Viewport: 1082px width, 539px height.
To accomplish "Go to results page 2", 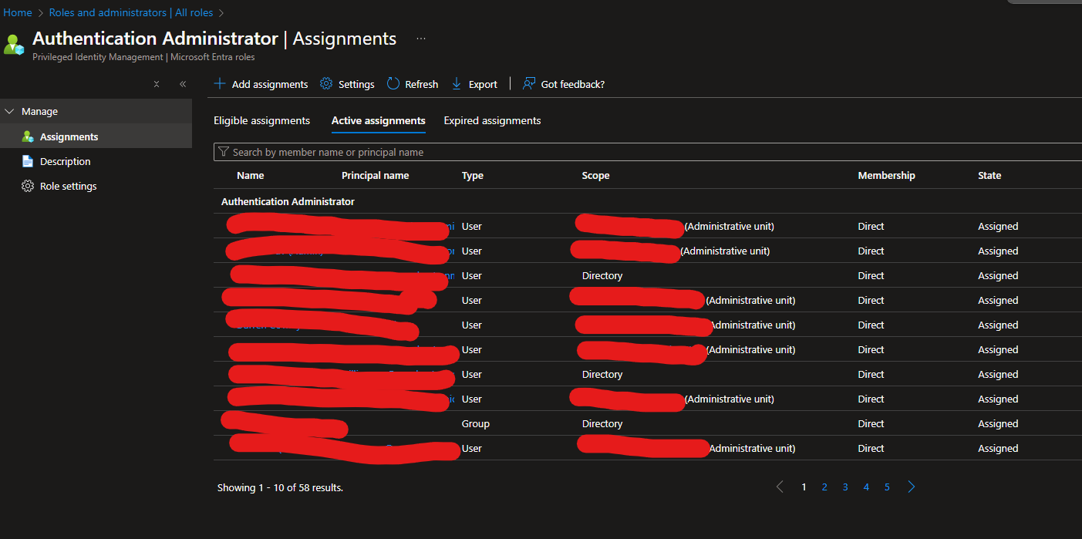I will click(824, 487).
